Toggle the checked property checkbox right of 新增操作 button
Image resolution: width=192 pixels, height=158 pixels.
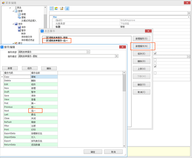155,53
